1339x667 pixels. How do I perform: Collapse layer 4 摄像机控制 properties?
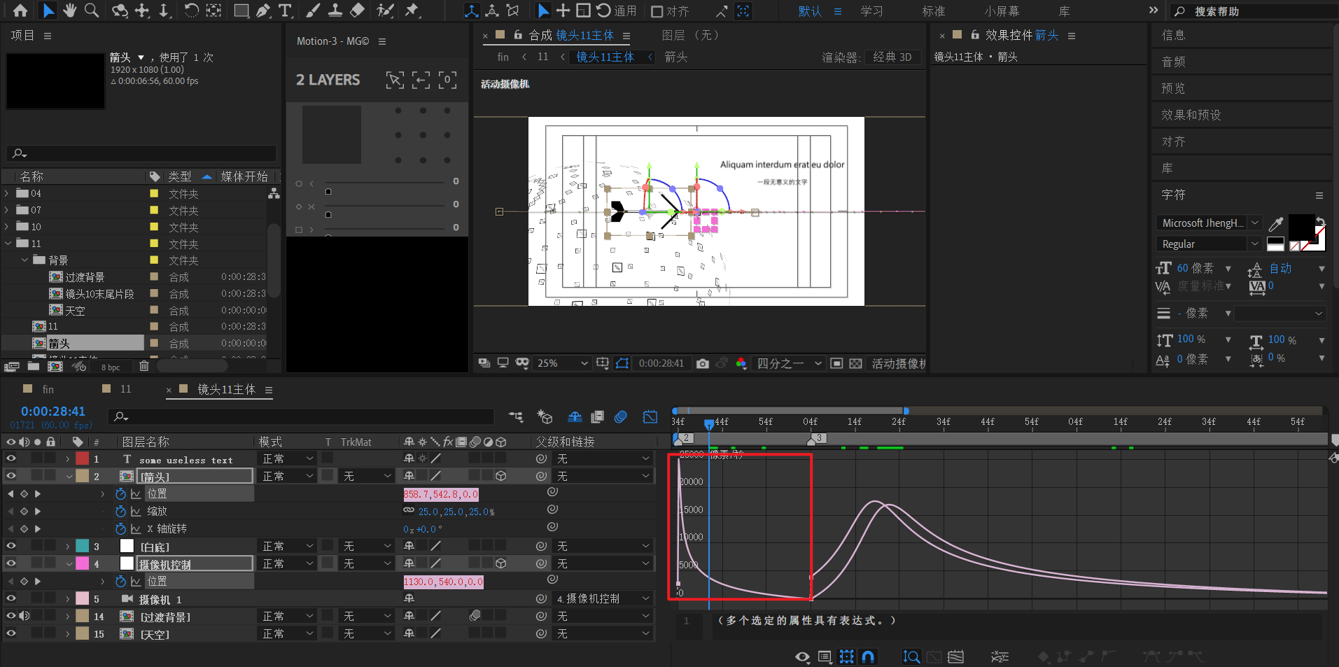pos(69,563)
